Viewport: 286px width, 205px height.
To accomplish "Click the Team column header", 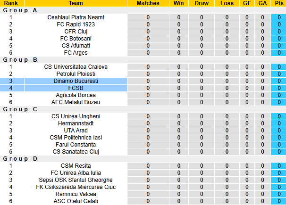I will [x=76, y=3].
